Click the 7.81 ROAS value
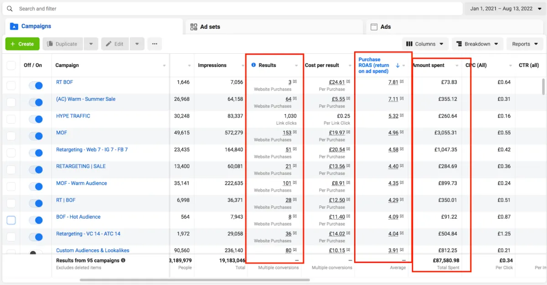The width and height of the screenshot is (547, 285). pos(393,82)
